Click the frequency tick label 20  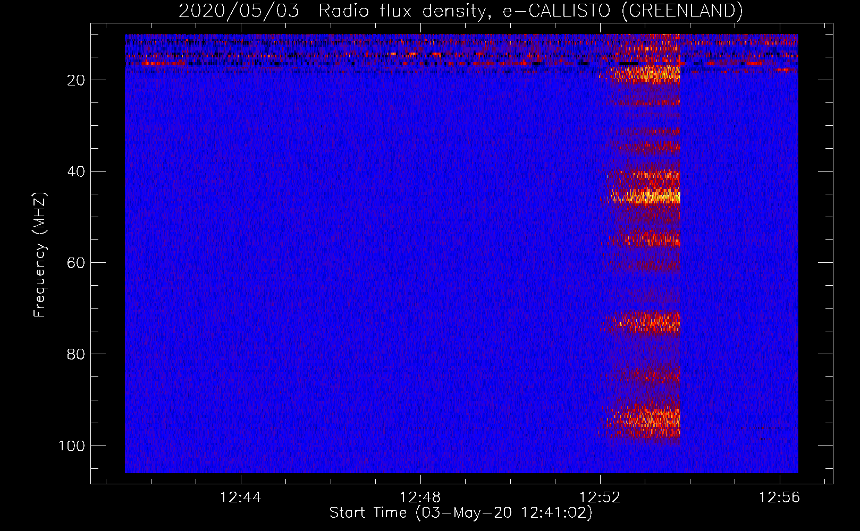76,80
